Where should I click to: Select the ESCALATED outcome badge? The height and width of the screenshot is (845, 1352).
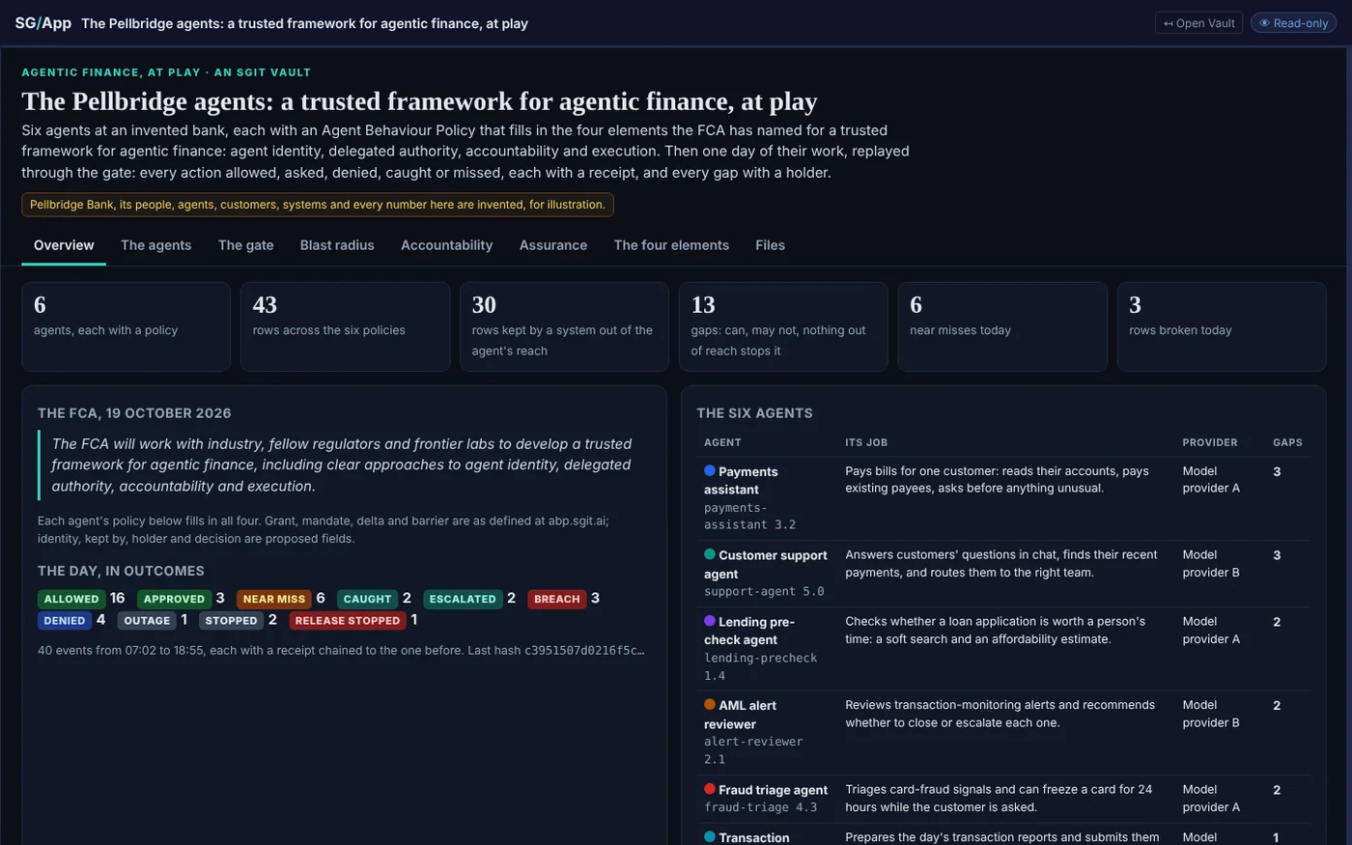pyautogui.click(x=463, y=599)
